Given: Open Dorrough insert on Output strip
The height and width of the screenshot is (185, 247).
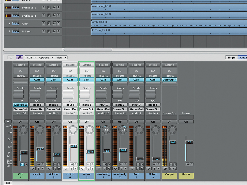Looking at the screenshot, I should (169, 79).
